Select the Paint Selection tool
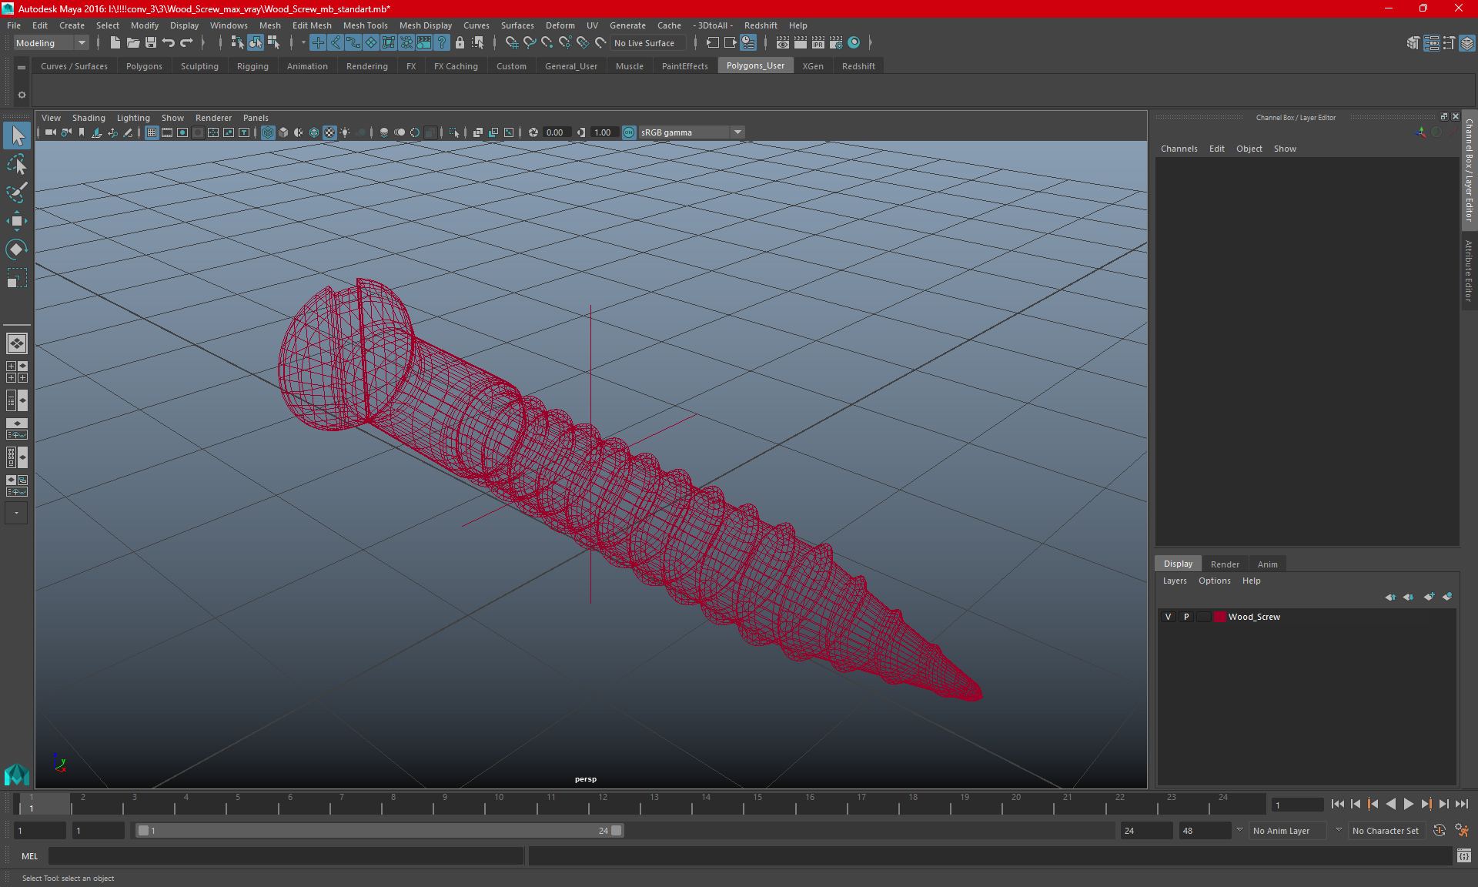1478x887 pixels. (x=16, y=192)
